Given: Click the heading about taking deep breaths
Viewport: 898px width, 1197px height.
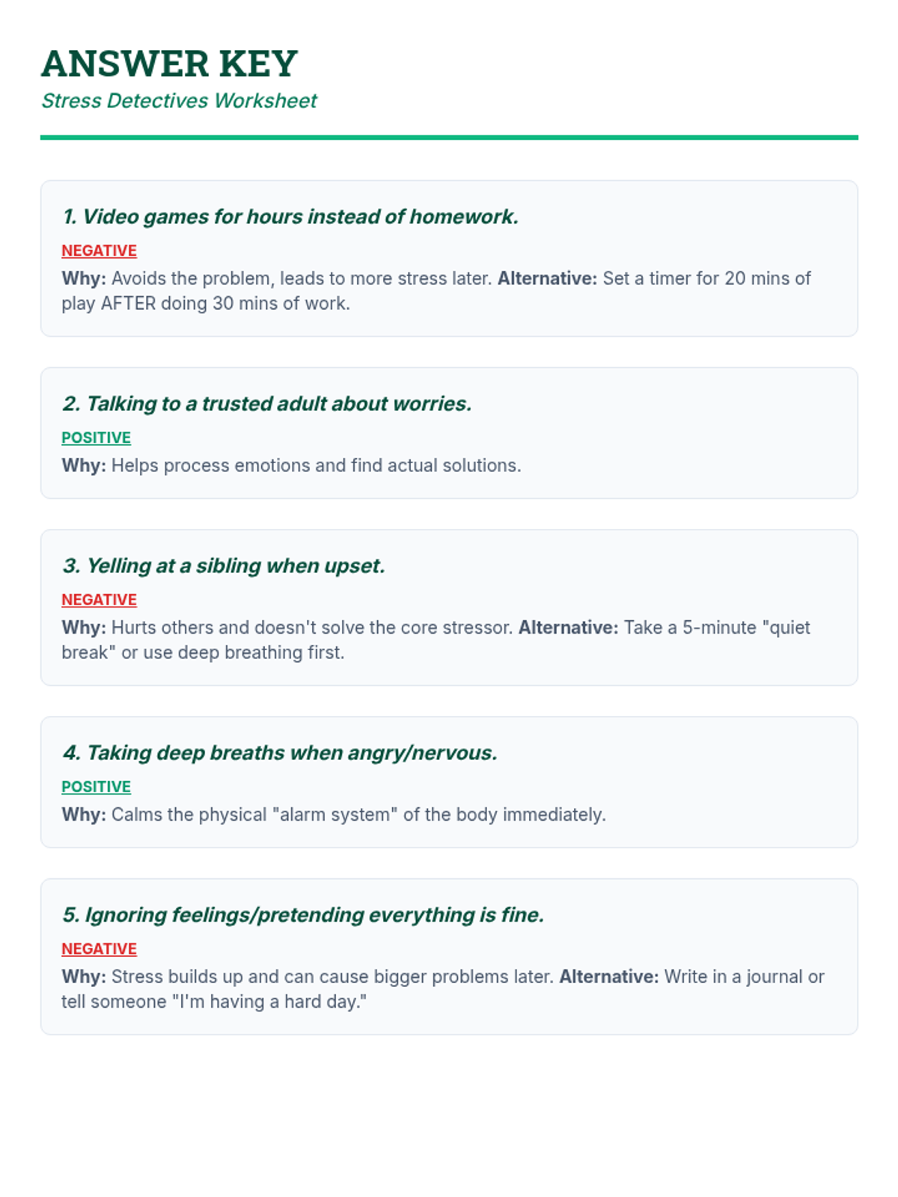Looking at the screenshot, I should pyautogui.click(x=279, y=753).
